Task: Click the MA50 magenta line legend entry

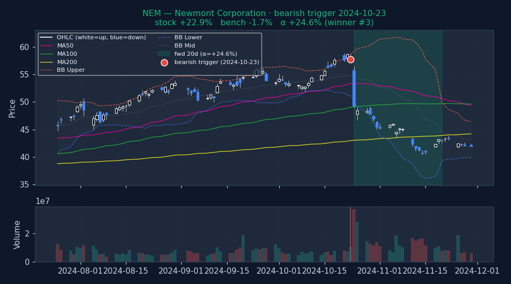Action: coord(65,45)
